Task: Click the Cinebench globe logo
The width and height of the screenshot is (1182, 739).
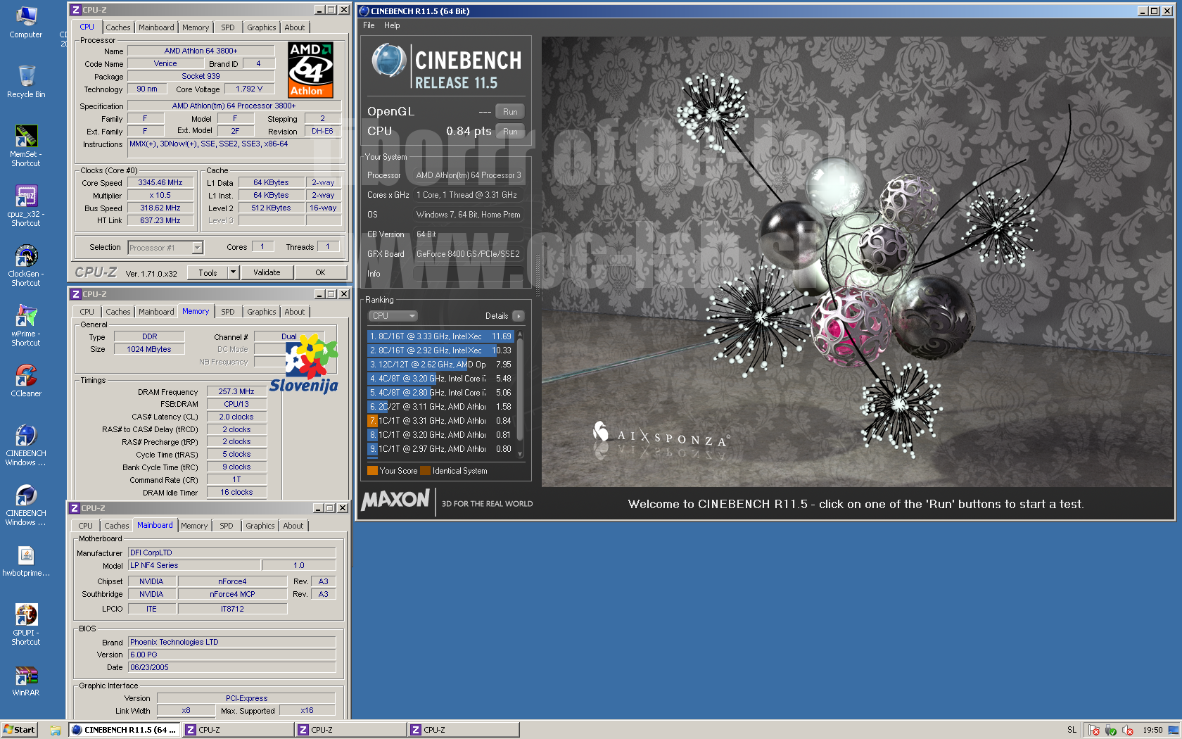Action: [x=388, y=61]
